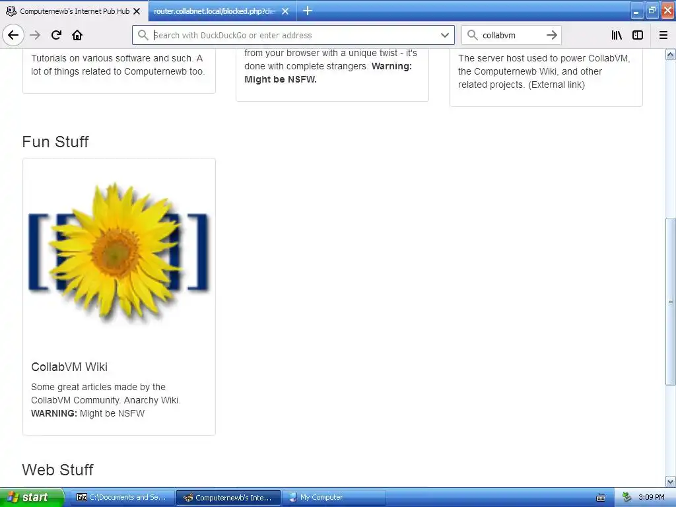The image size is (676, 507).
Task: Select the Computernewb's Inte... taskbar button
Action: (228, 497)
